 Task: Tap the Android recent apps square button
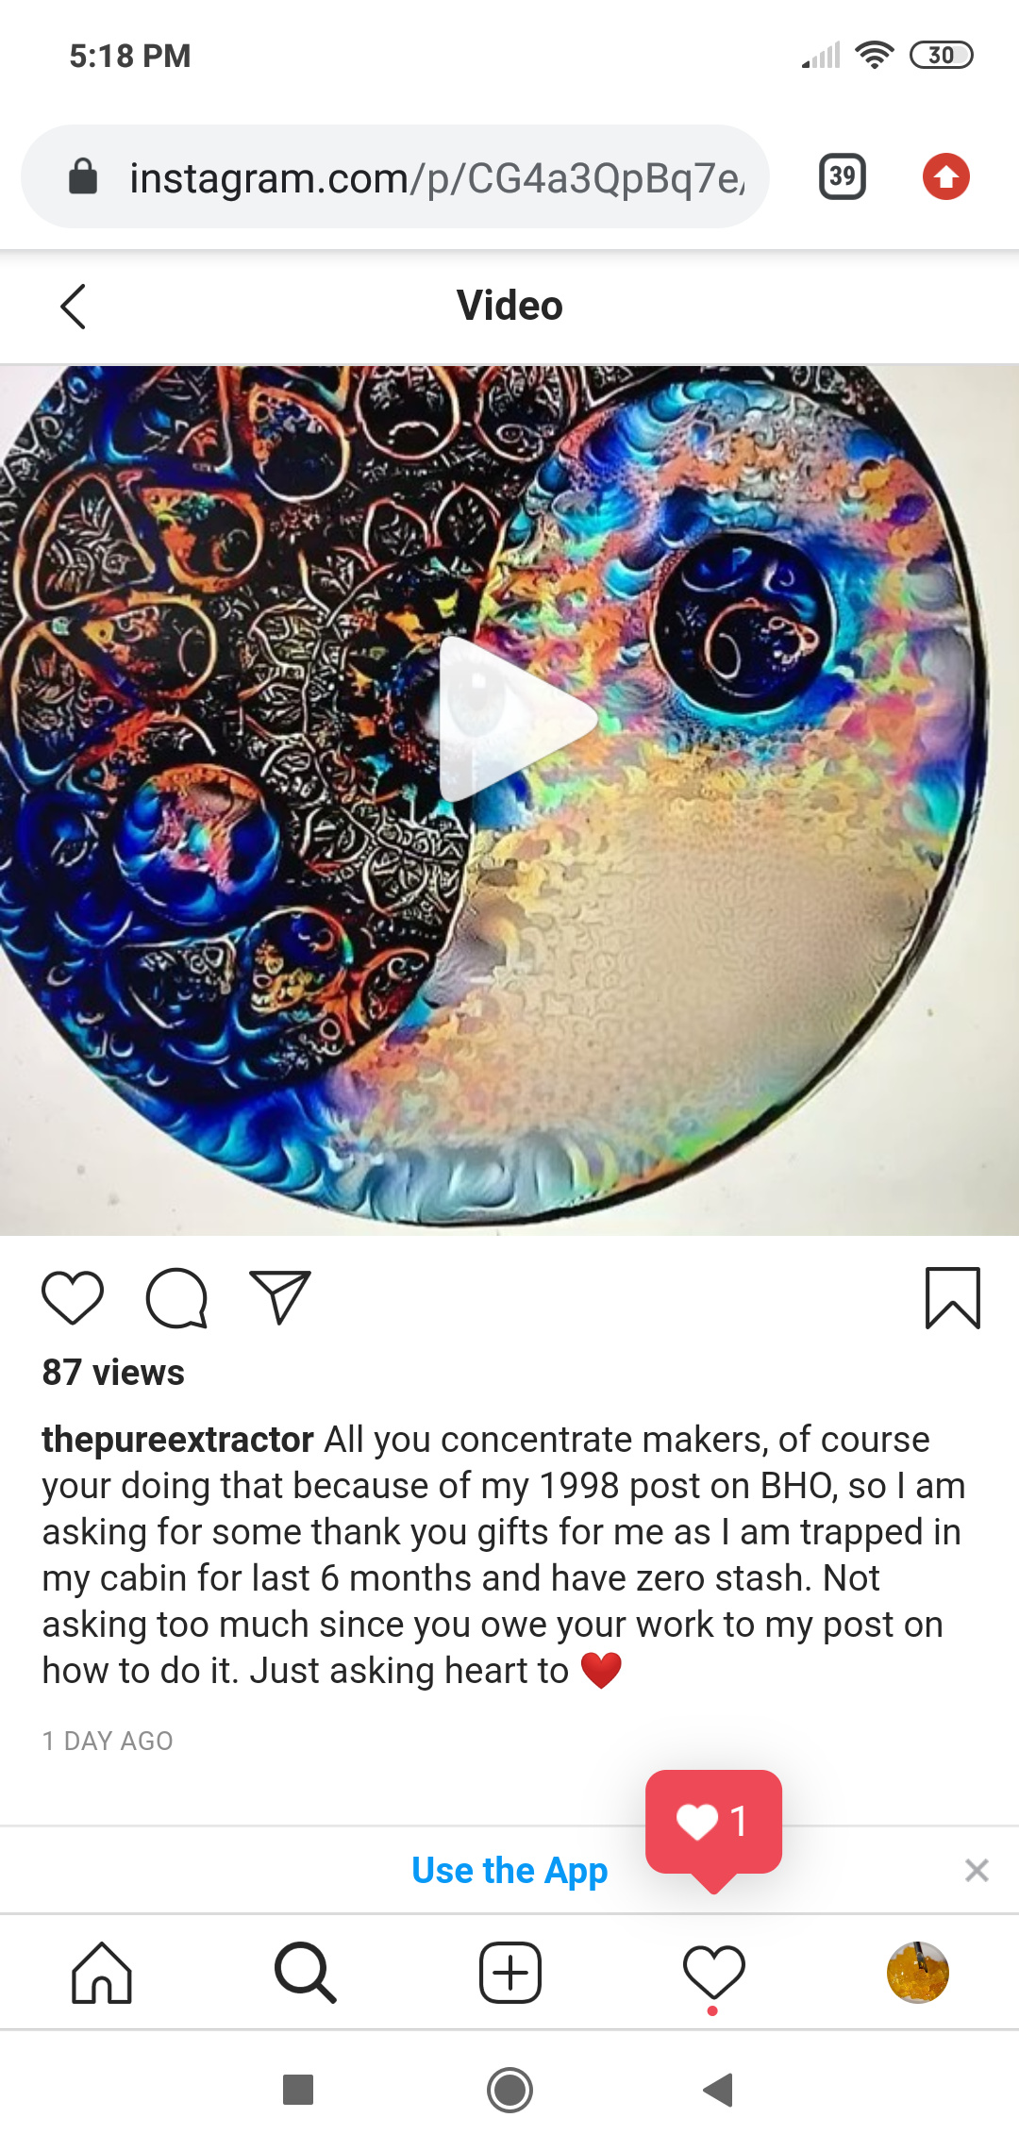[x=298, y=2090]
